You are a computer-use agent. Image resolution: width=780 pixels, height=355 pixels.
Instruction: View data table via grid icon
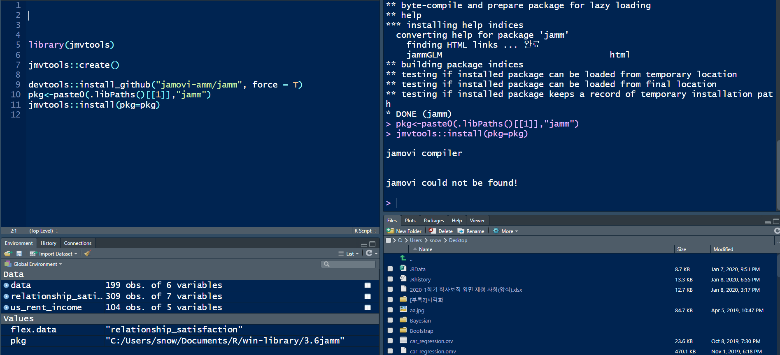(x=368, y=285)
